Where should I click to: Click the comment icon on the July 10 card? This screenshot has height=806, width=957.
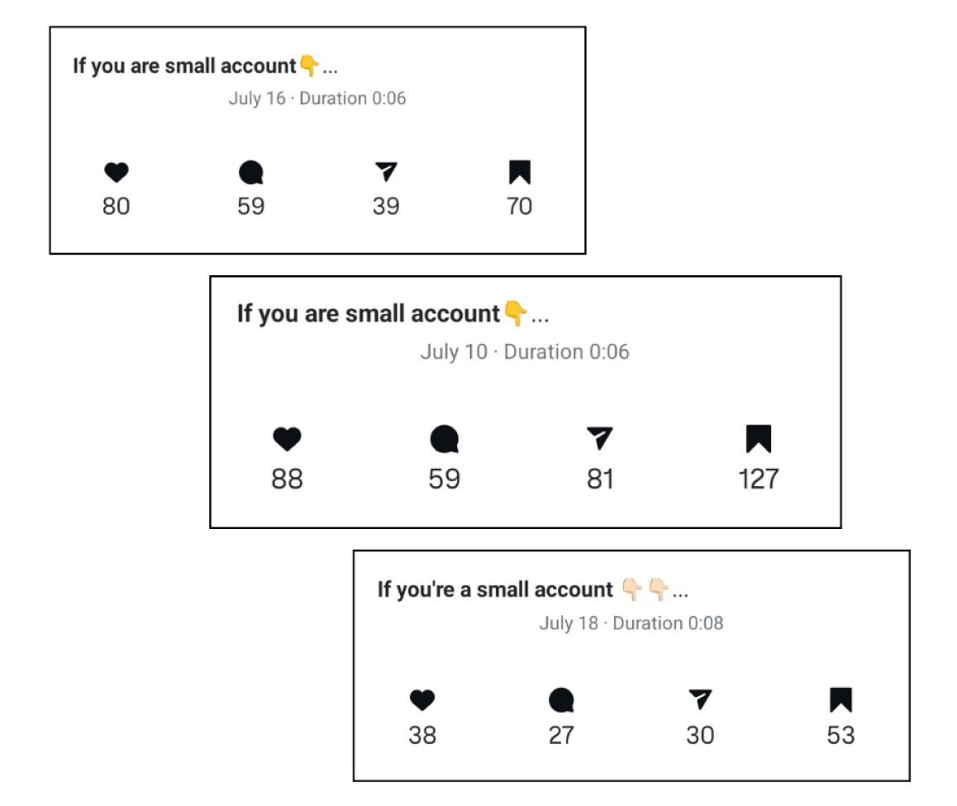coord(445,439)
